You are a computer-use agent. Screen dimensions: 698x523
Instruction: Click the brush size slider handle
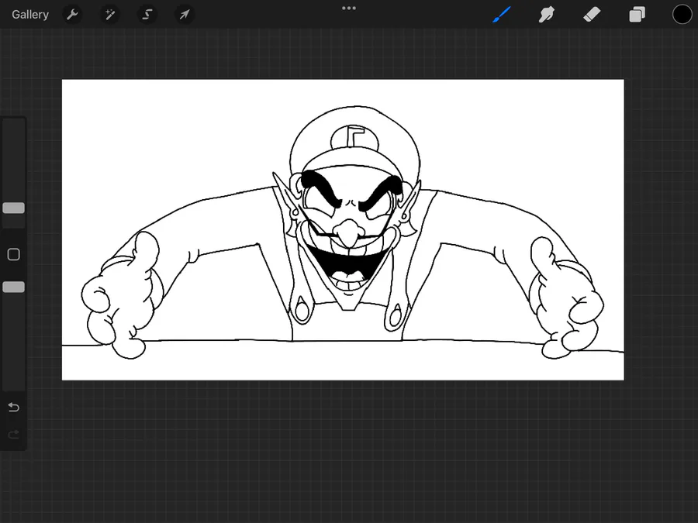(x=14, y=208)
